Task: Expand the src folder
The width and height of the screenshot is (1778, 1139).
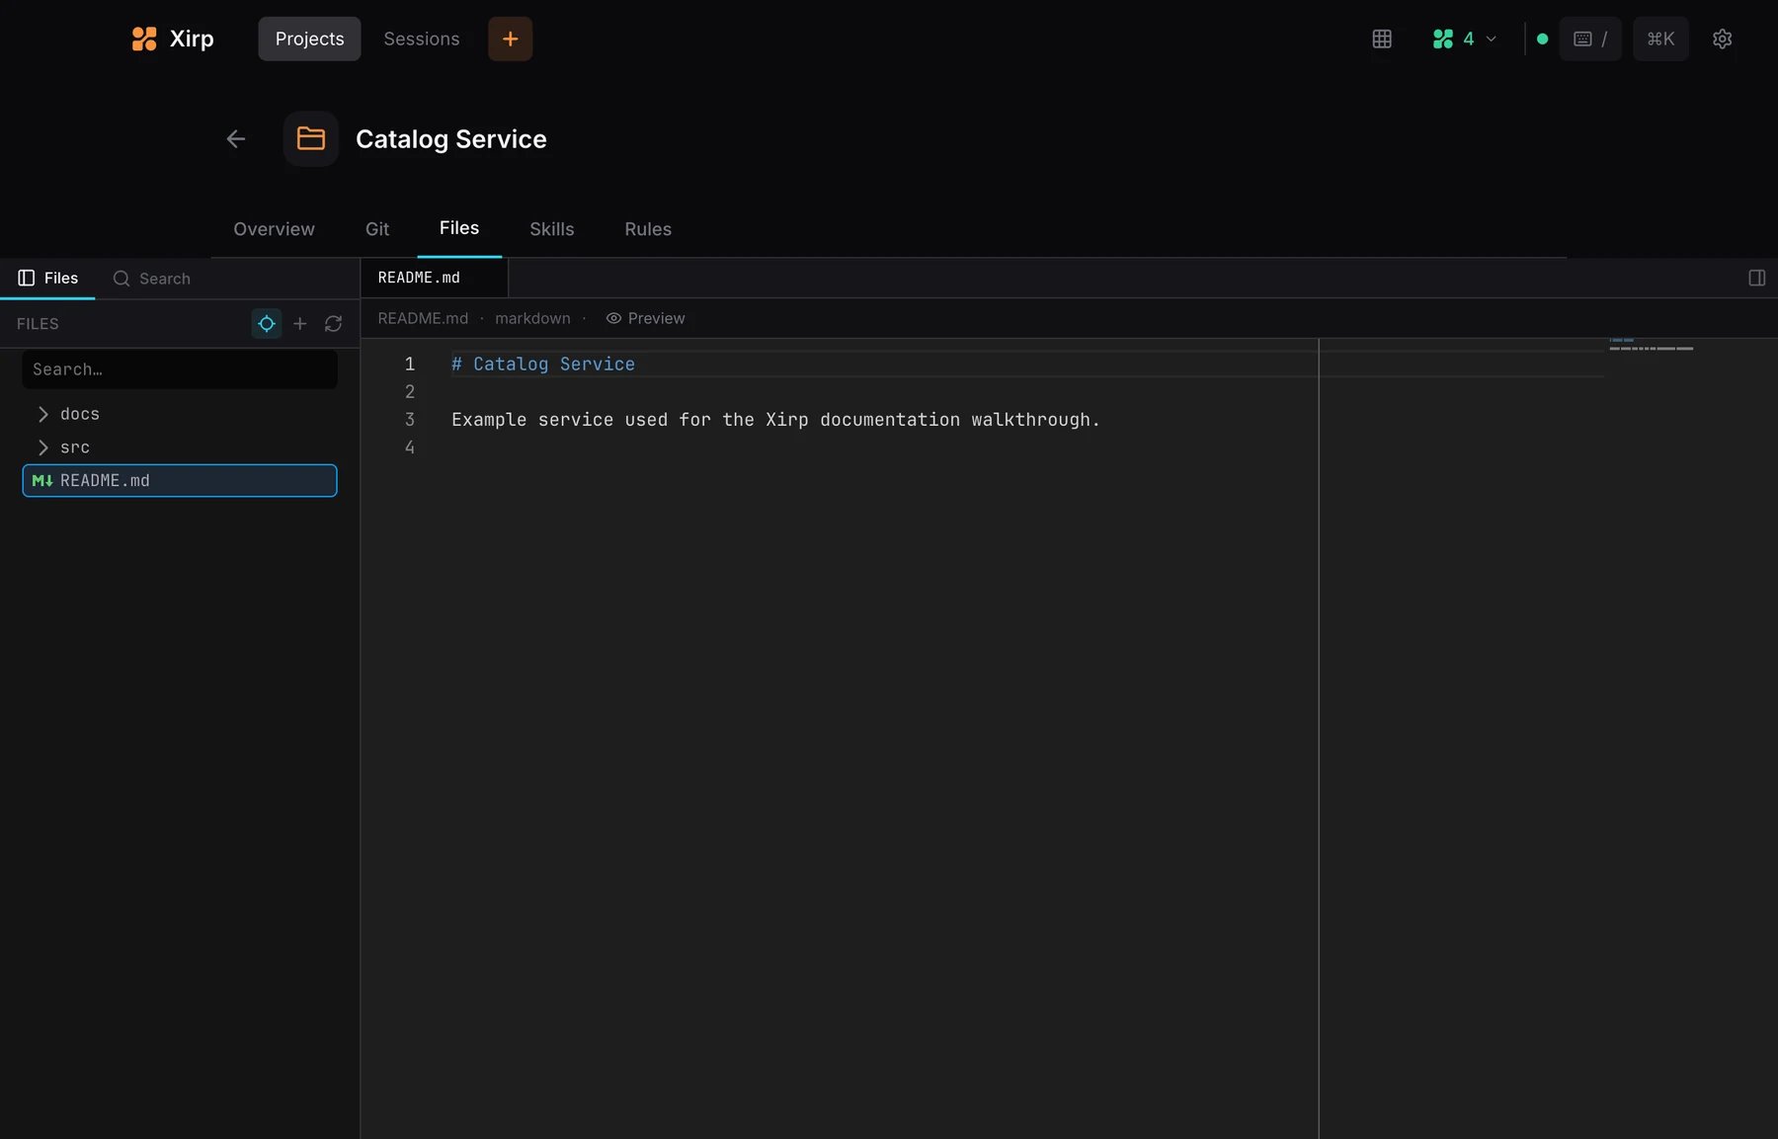Action: [180, 447]
